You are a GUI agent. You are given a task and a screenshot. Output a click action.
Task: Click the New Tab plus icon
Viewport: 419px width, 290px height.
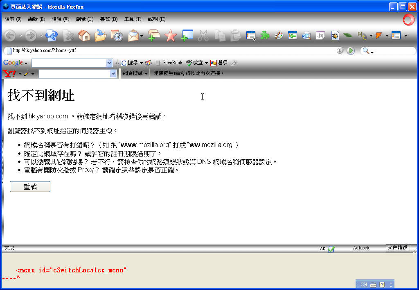pyautogui.click(x=154, y=36)
